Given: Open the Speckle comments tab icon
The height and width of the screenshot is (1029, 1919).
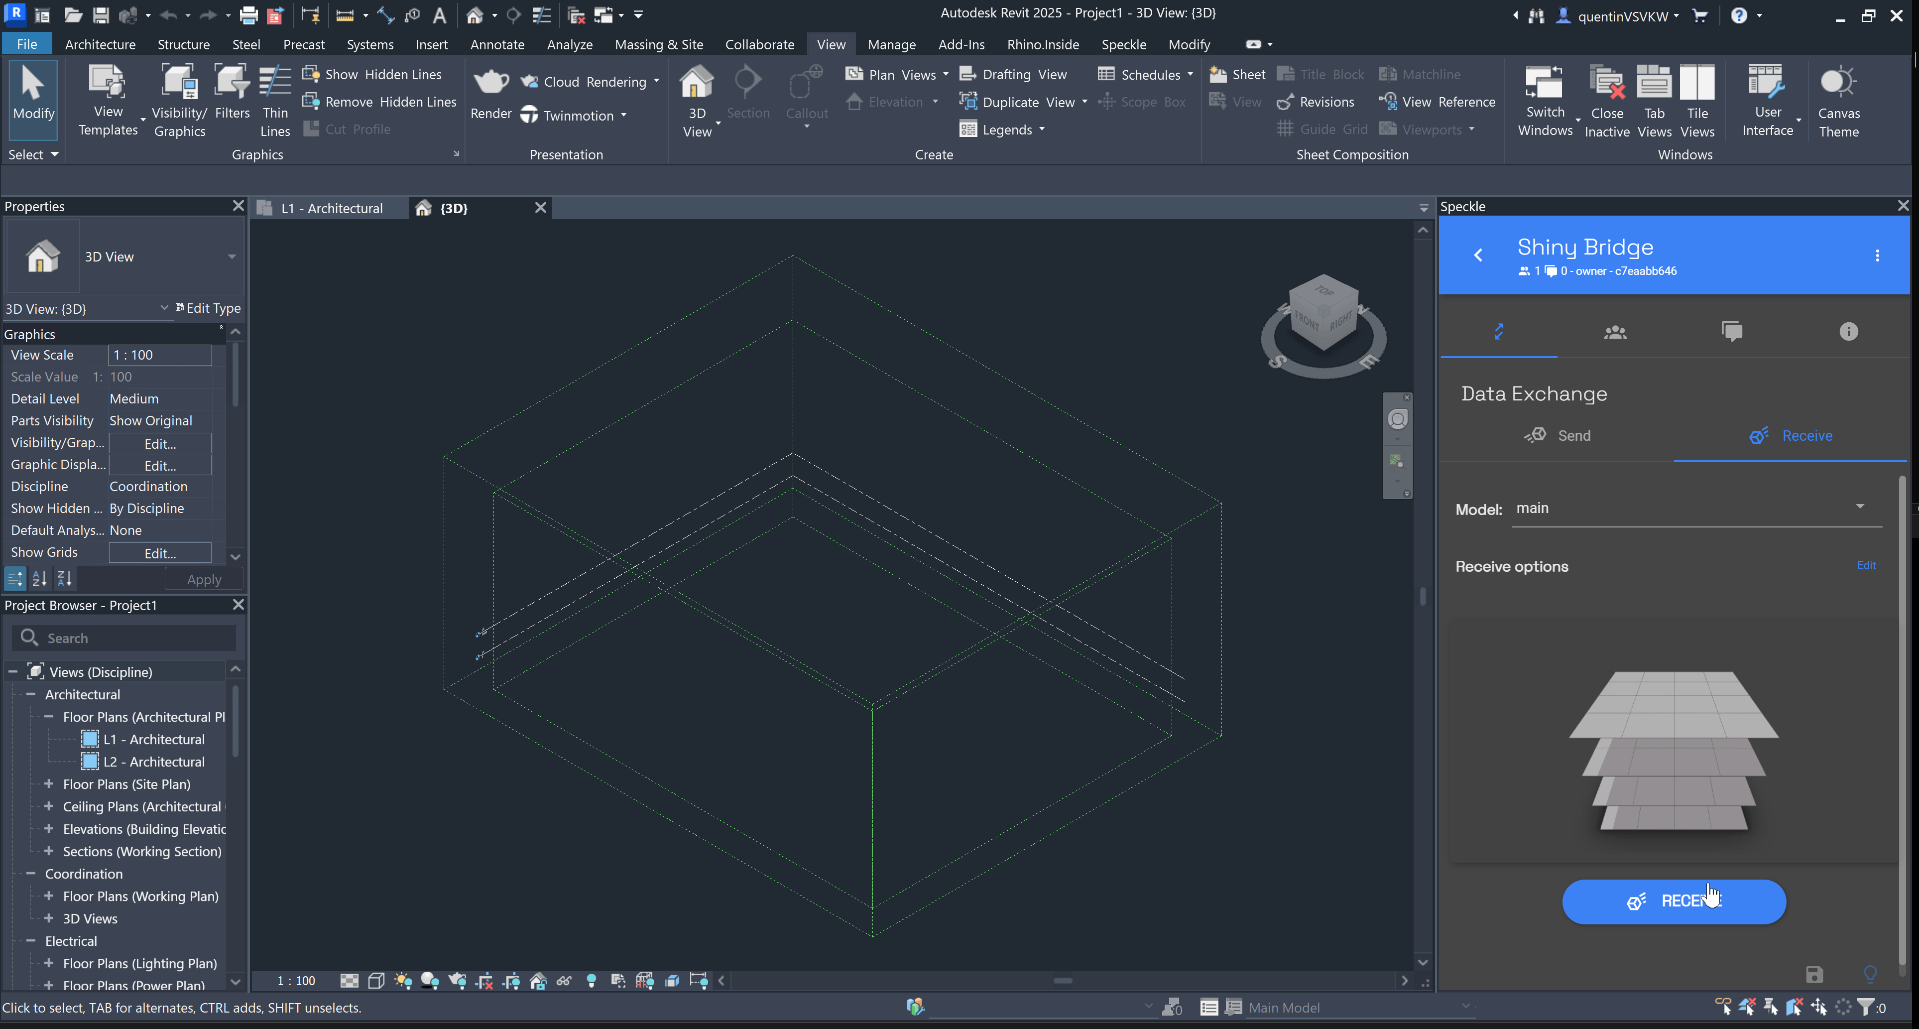Looking at the screenshot, I should [1732, 332].
